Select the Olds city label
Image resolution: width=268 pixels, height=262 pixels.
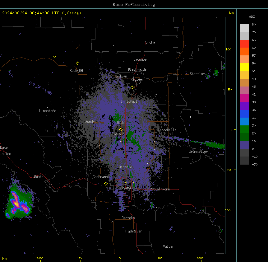[x=121, y=123]
